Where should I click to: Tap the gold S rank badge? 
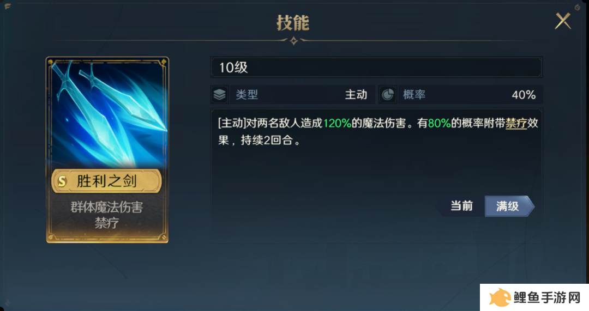click(62, 181)
